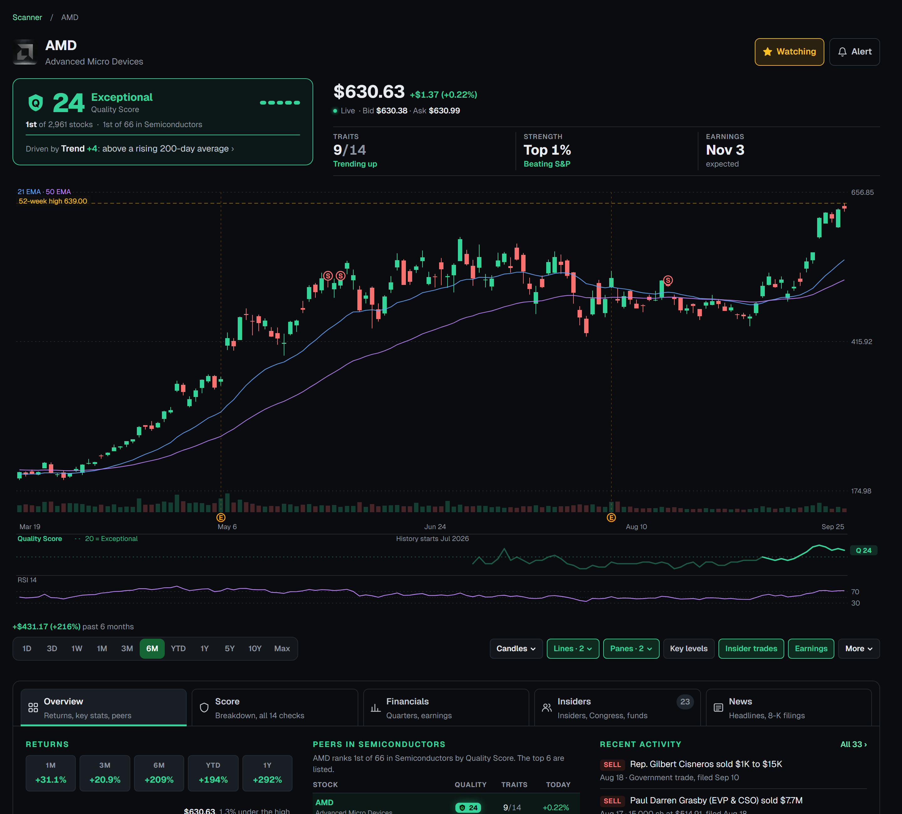The height and width of the screenshot is (814, 902).
Task: Switch to the Financials tab
Action: 446,708
